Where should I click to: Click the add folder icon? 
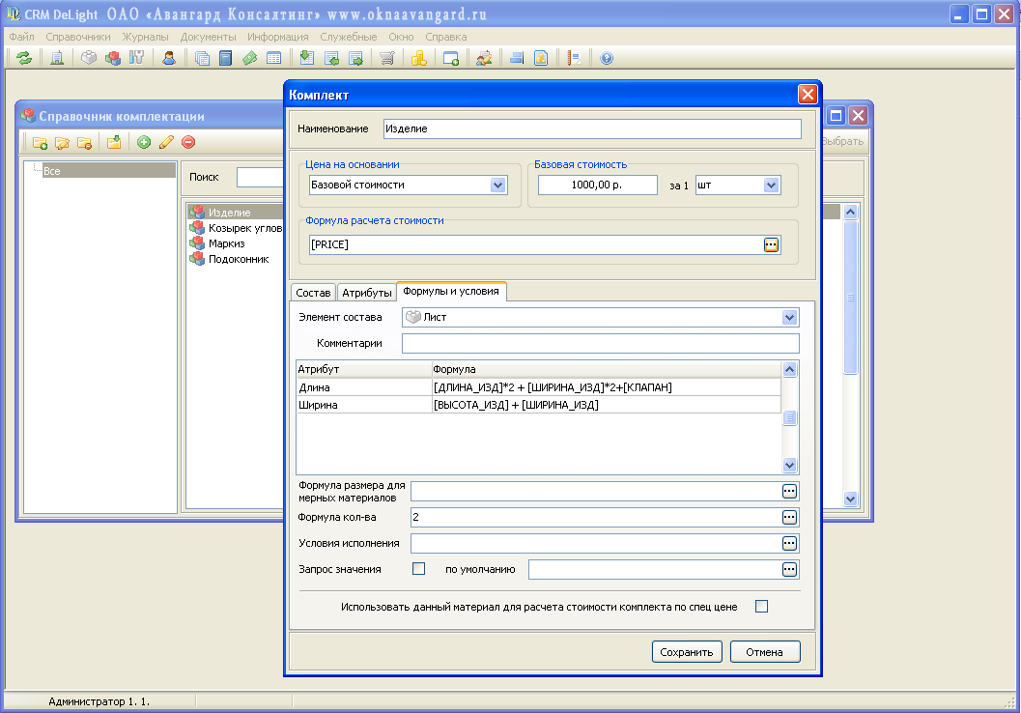[x=40, y=143]
